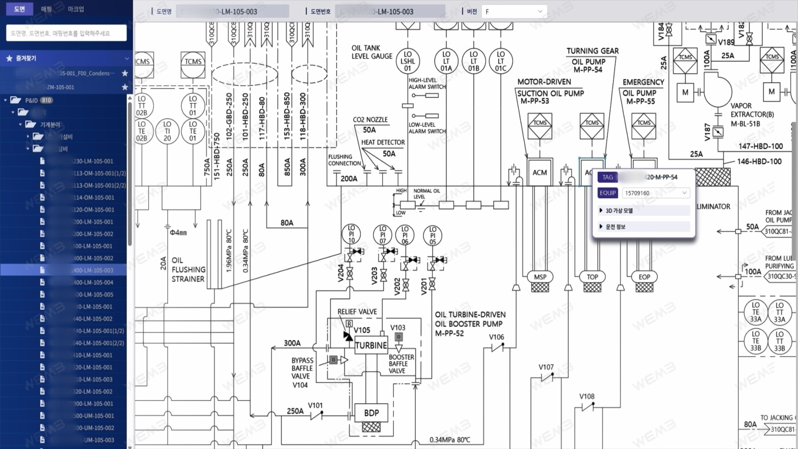Switch to the 매핑 tab
Image resolution: width=798 pixels, height=449 pixels.
coord(47,9)
